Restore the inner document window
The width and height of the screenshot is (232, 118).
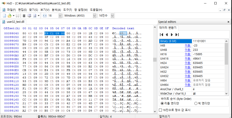[x=224, y=10]
